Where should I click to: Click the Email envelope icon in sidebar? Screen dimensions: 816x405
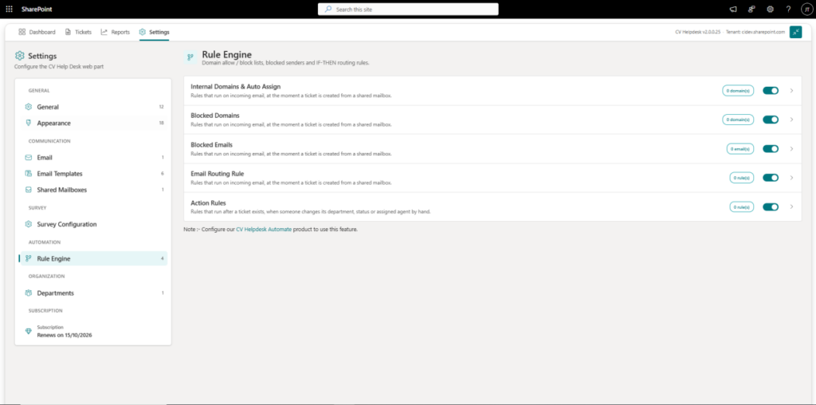[29, 157]
